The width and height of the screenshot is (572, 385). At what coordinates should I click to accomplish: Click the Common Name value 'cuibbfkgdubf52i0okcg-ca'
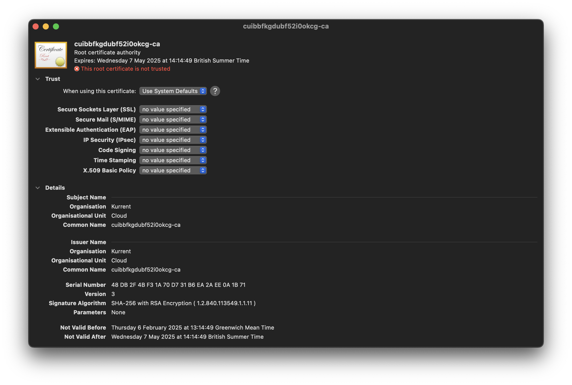[x=146, y=224]
